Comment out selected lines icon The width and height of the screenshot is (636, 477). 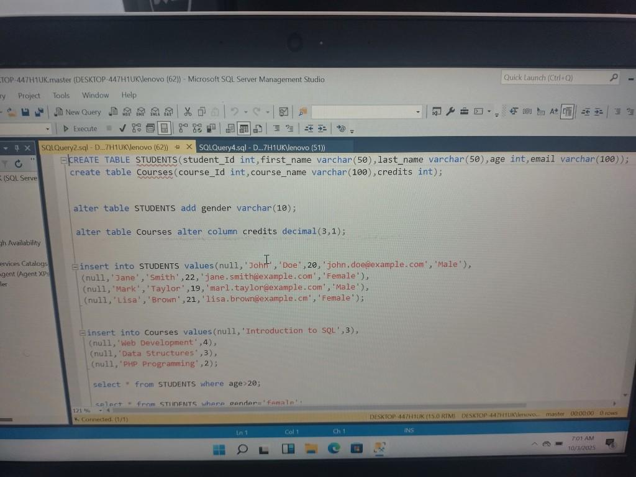click(276, 129)
